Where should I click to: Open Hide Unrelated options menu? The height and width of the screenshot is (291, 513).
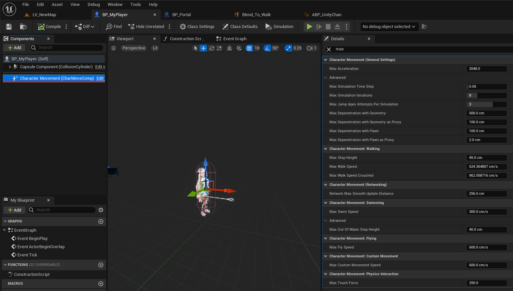(169, 27)
